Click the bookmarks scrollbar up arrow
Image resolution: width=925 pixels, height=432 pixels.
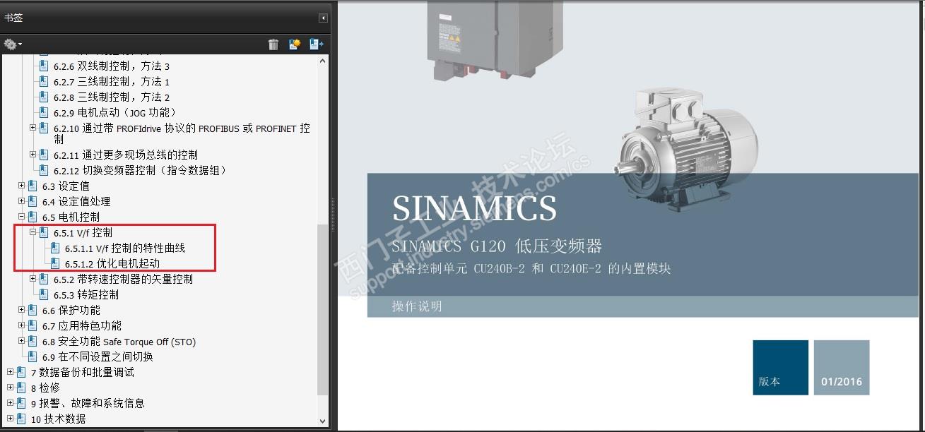coord(323,61)
